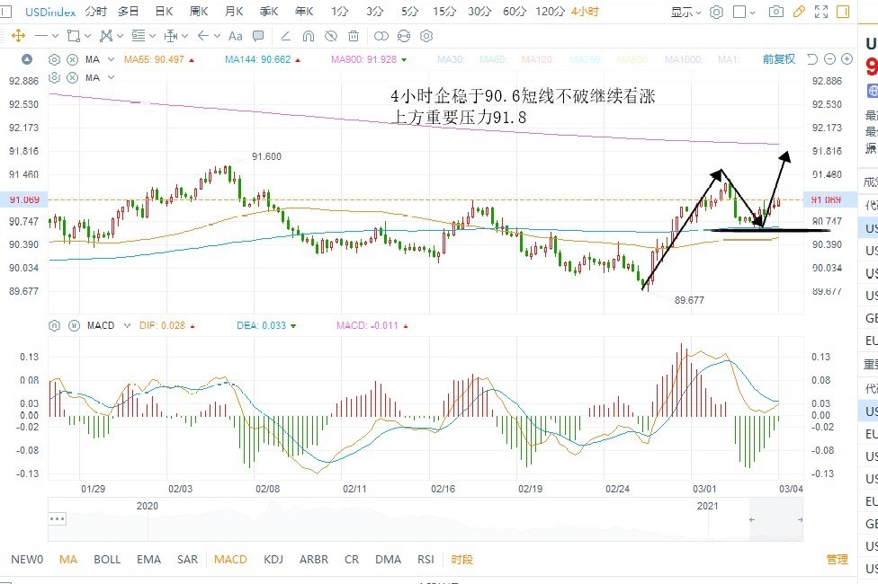Open the 显示 display dropdown
The image size is (878, 584).
(686, 13)
